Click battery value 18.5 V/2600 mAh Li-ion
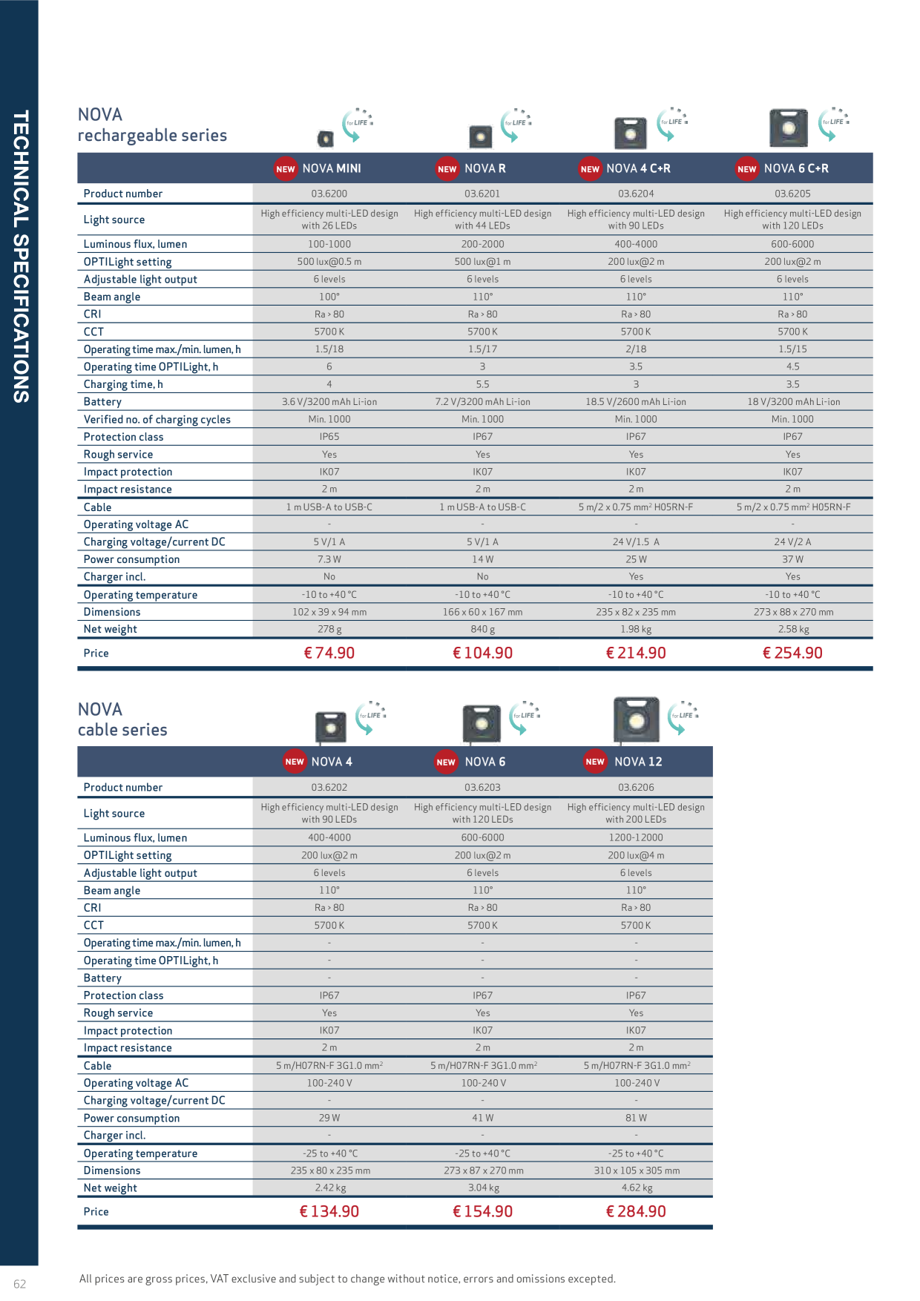The image size is (920, 1301). tap(636, 402)
